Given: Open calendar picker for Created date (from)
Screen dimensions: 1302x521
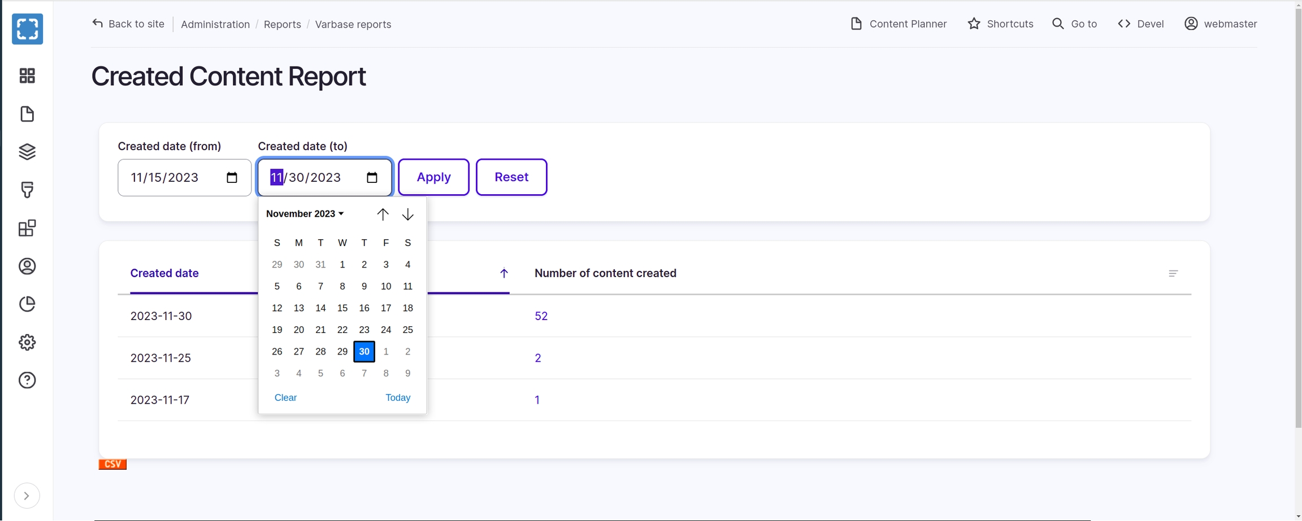Looking at the screenshot, I should (232, 178).
